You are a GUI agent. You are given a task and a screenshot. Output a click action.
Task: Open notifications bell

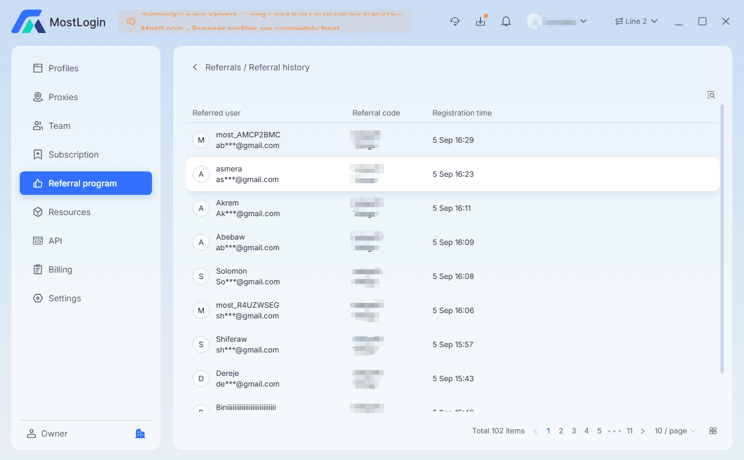click(x=506, y=21)
